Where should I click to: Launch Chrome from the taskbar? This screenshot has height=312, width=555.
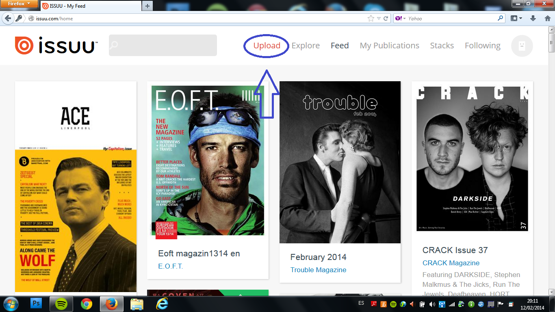[86, 304]
